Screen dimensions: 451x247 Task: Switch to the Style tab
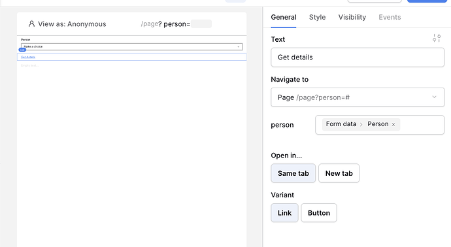[317, 17]
